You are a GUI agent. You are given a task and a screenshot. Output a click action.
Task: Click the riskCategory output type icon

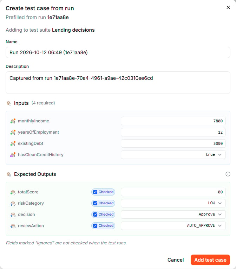click(x=13, y=203)
